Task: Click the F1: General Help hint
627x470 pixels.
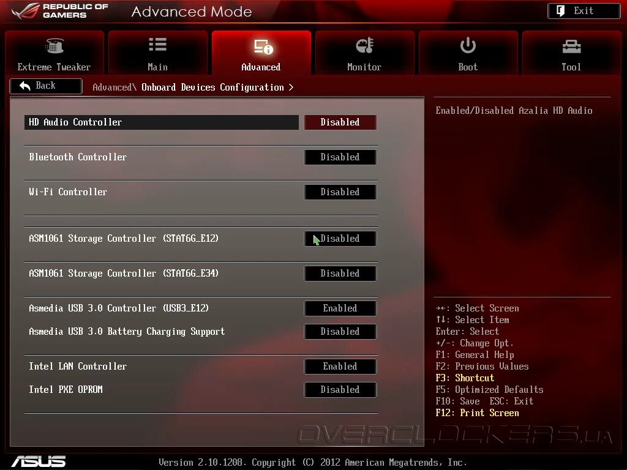Action: coord(475,355)
